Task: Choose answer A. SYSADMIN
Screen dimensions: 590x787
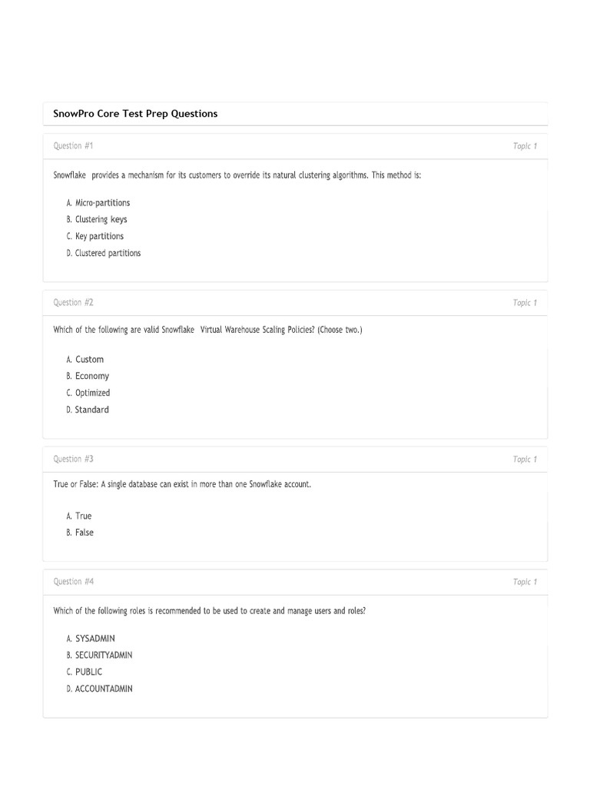Action: pyautogui.click(x=91, y=639)
